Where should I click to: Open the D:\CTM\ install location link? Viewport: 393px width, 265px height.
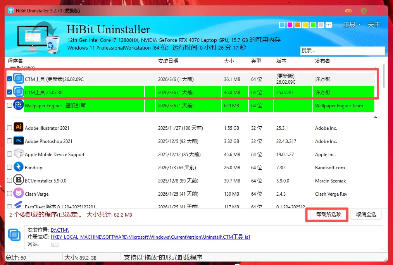pyautogui.click(x=60, y=230)
